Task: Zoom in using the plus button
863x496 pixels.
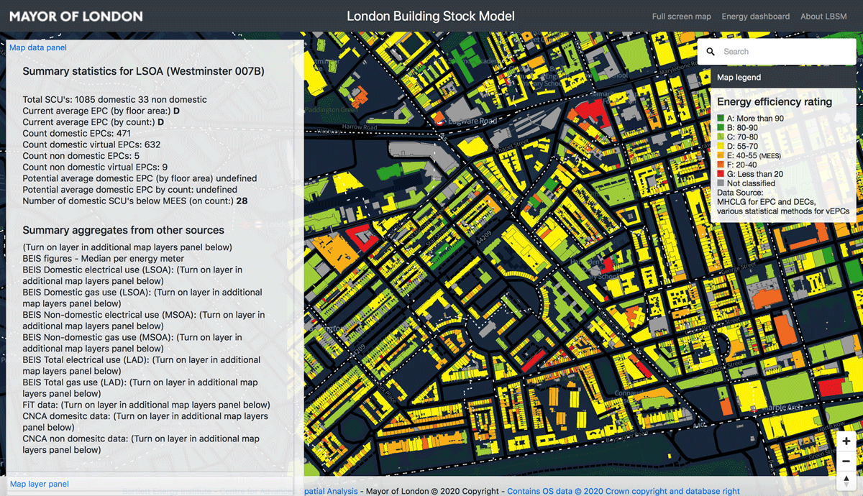Action: [846, 441]
